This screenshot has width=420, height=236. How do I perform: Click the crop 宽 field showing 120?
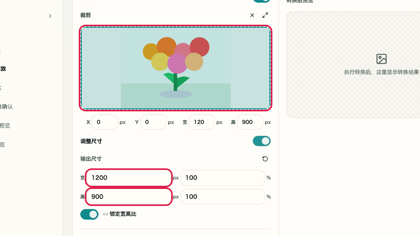202,122
